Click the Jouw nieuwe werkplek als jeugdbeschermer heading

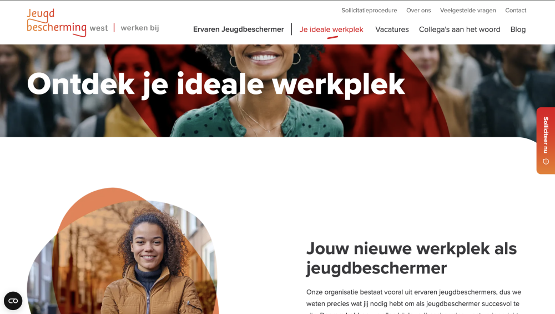411,258
